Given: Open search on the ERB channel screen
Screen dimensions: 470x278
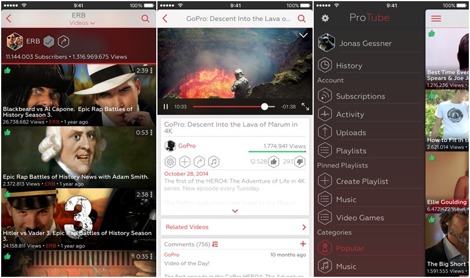Looking at the screenshot, I should point(145,19).
